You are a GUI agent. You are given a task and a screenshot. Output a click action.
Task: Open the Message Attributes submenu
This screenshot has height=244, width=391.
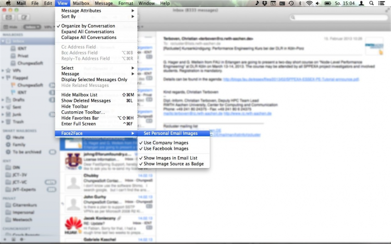pyautogui.click(x=96, y=11)
